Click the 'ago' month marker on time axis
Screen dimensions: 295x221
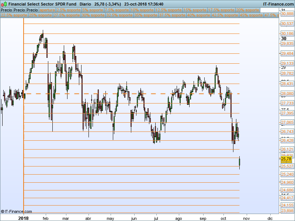178,218
